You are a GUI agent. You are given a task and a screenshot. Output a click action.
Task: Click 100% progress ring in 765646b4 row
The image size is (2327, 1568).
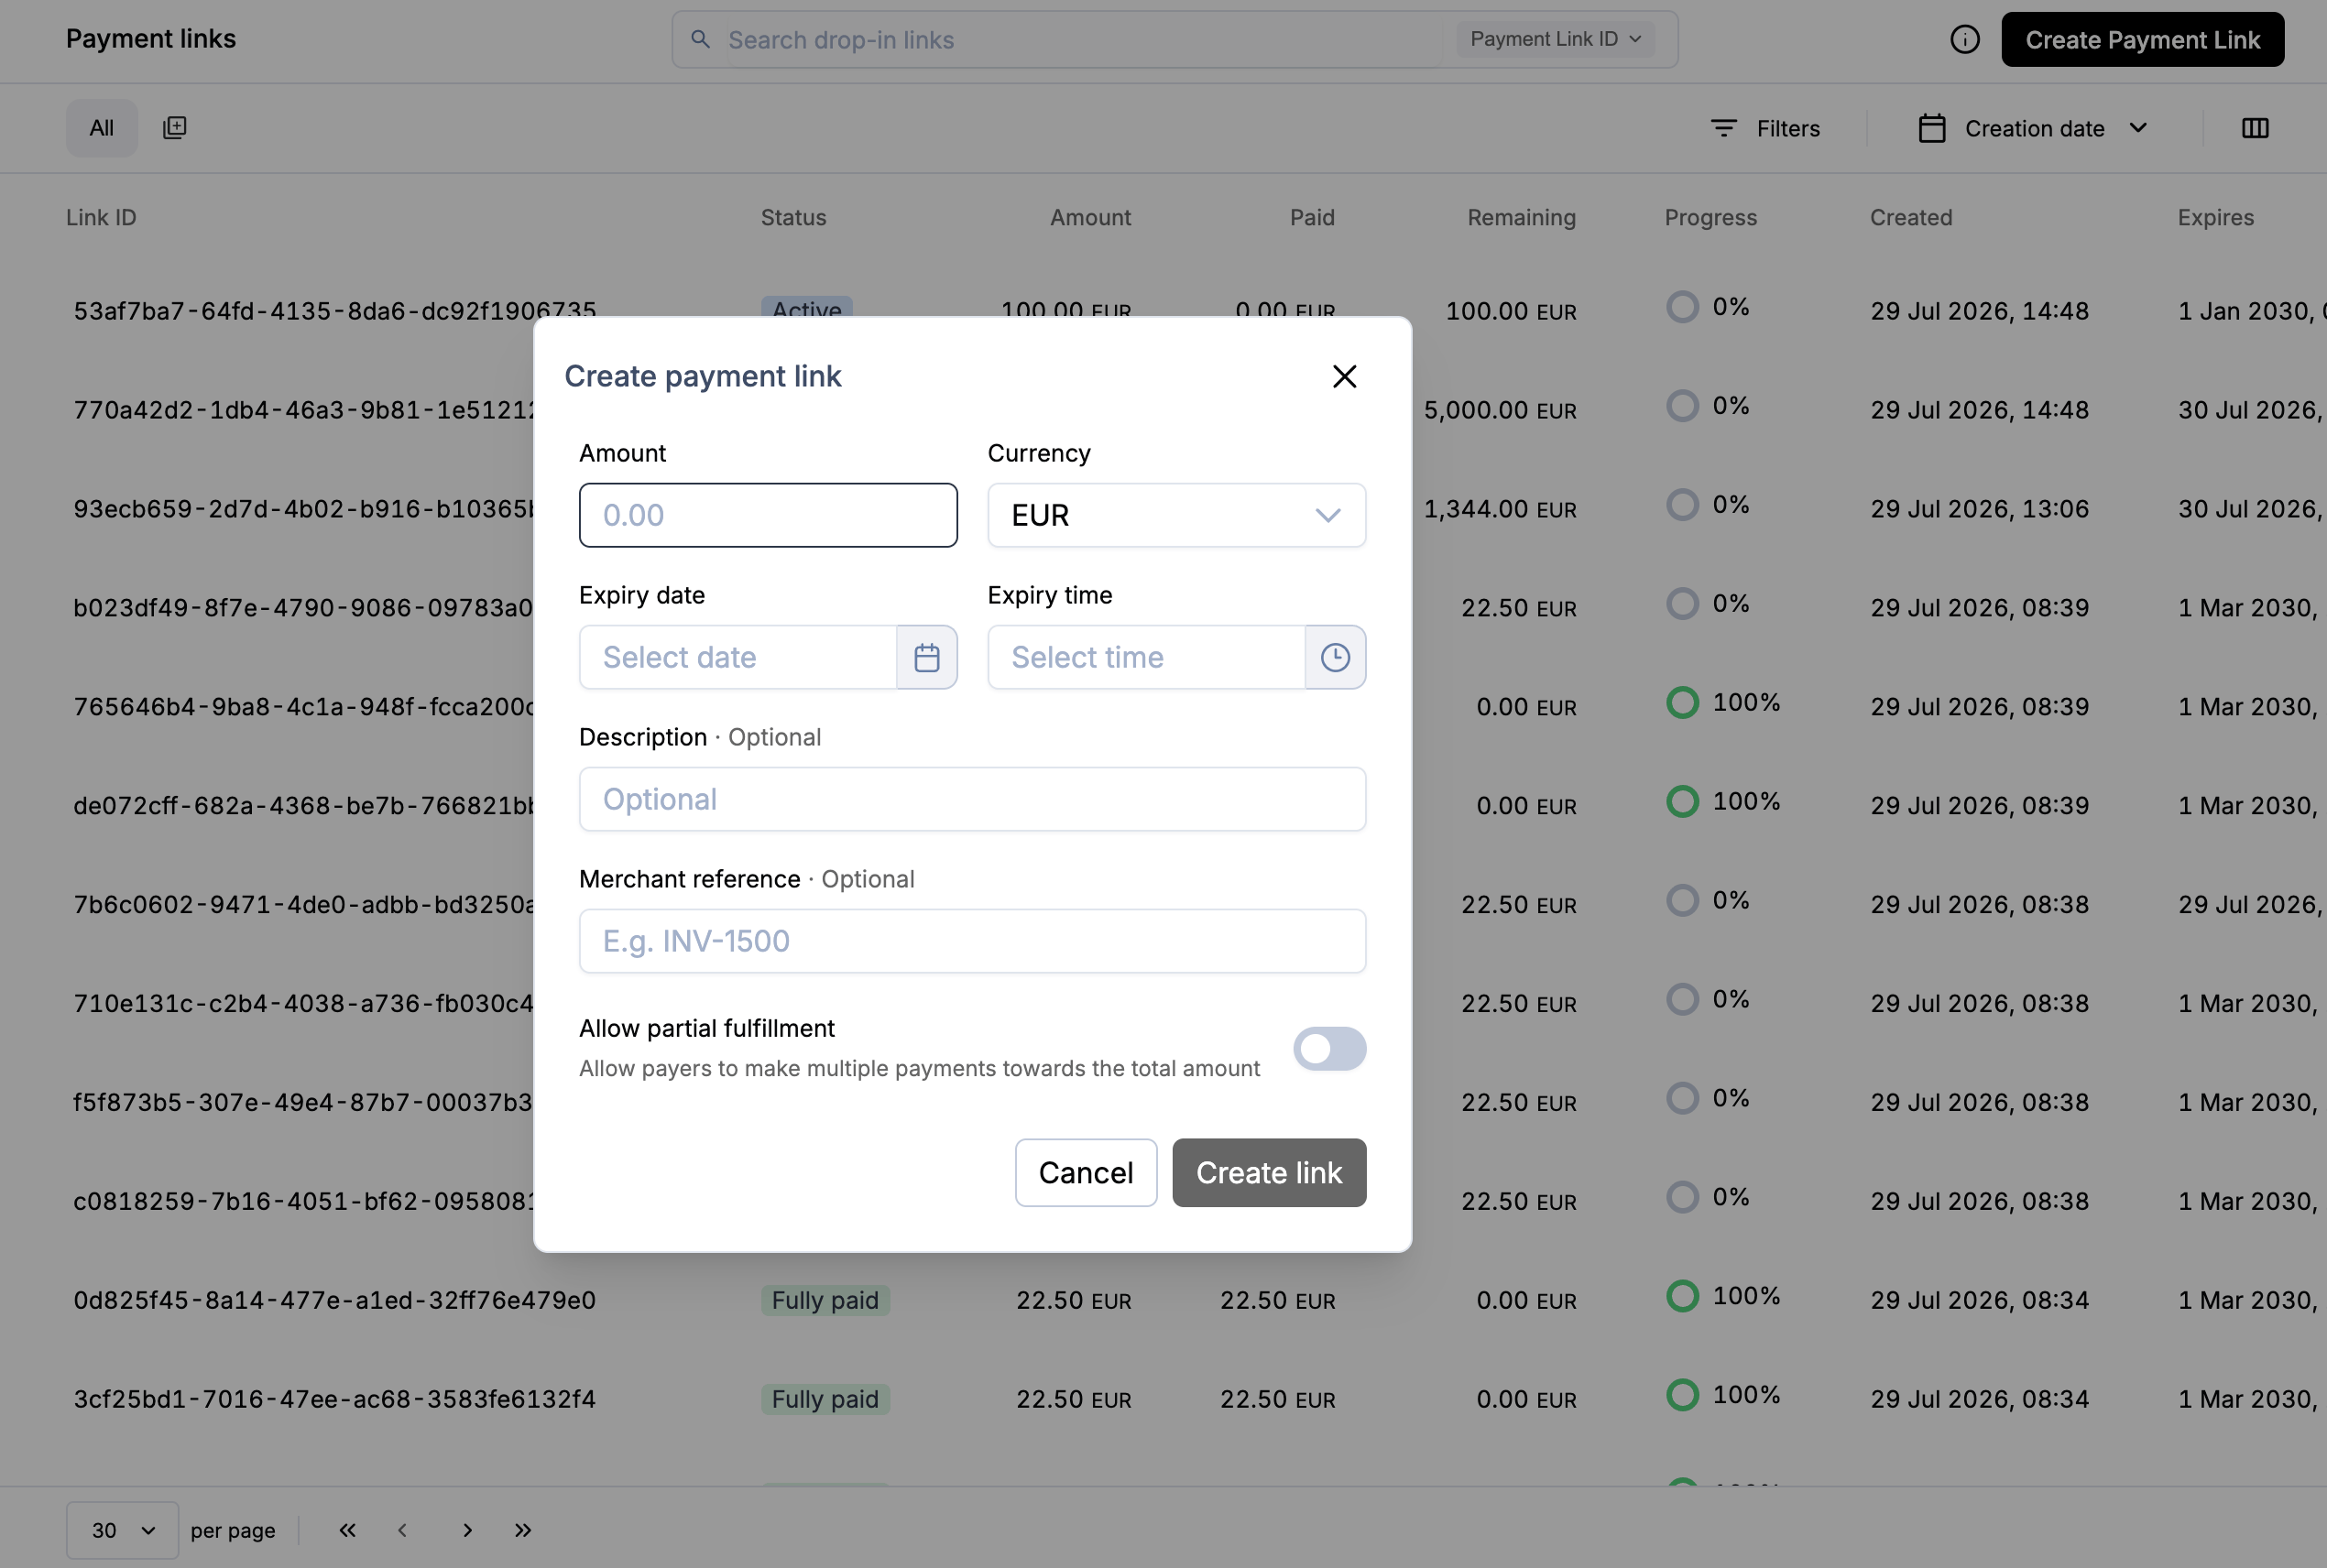point(1682,703)
